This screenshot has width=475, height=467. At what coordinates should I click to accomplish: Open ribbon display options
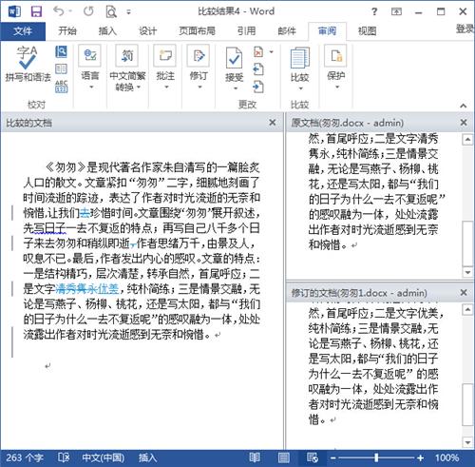click(x=396, y=11)
